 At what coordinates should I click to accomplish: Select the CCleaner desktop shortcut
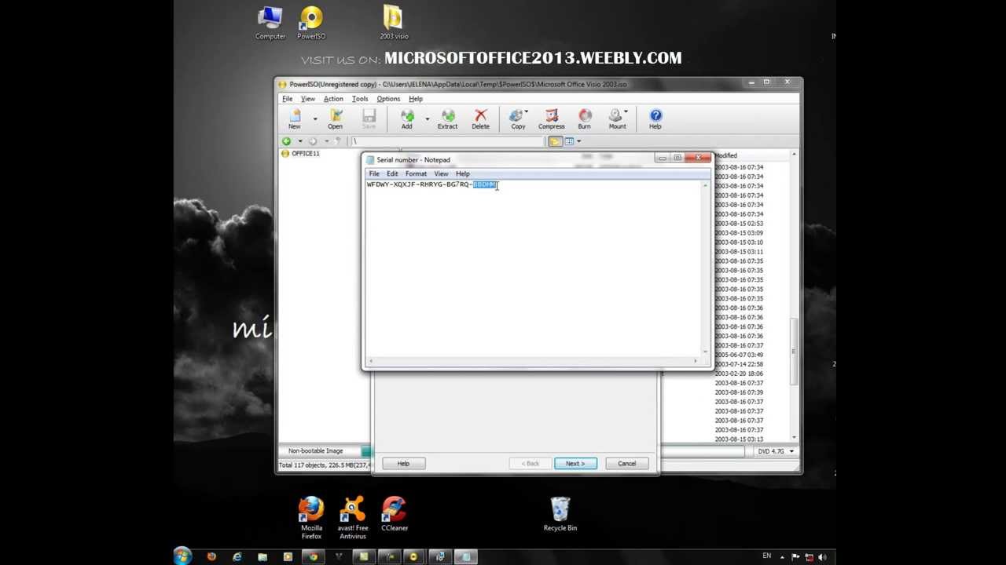394,514
